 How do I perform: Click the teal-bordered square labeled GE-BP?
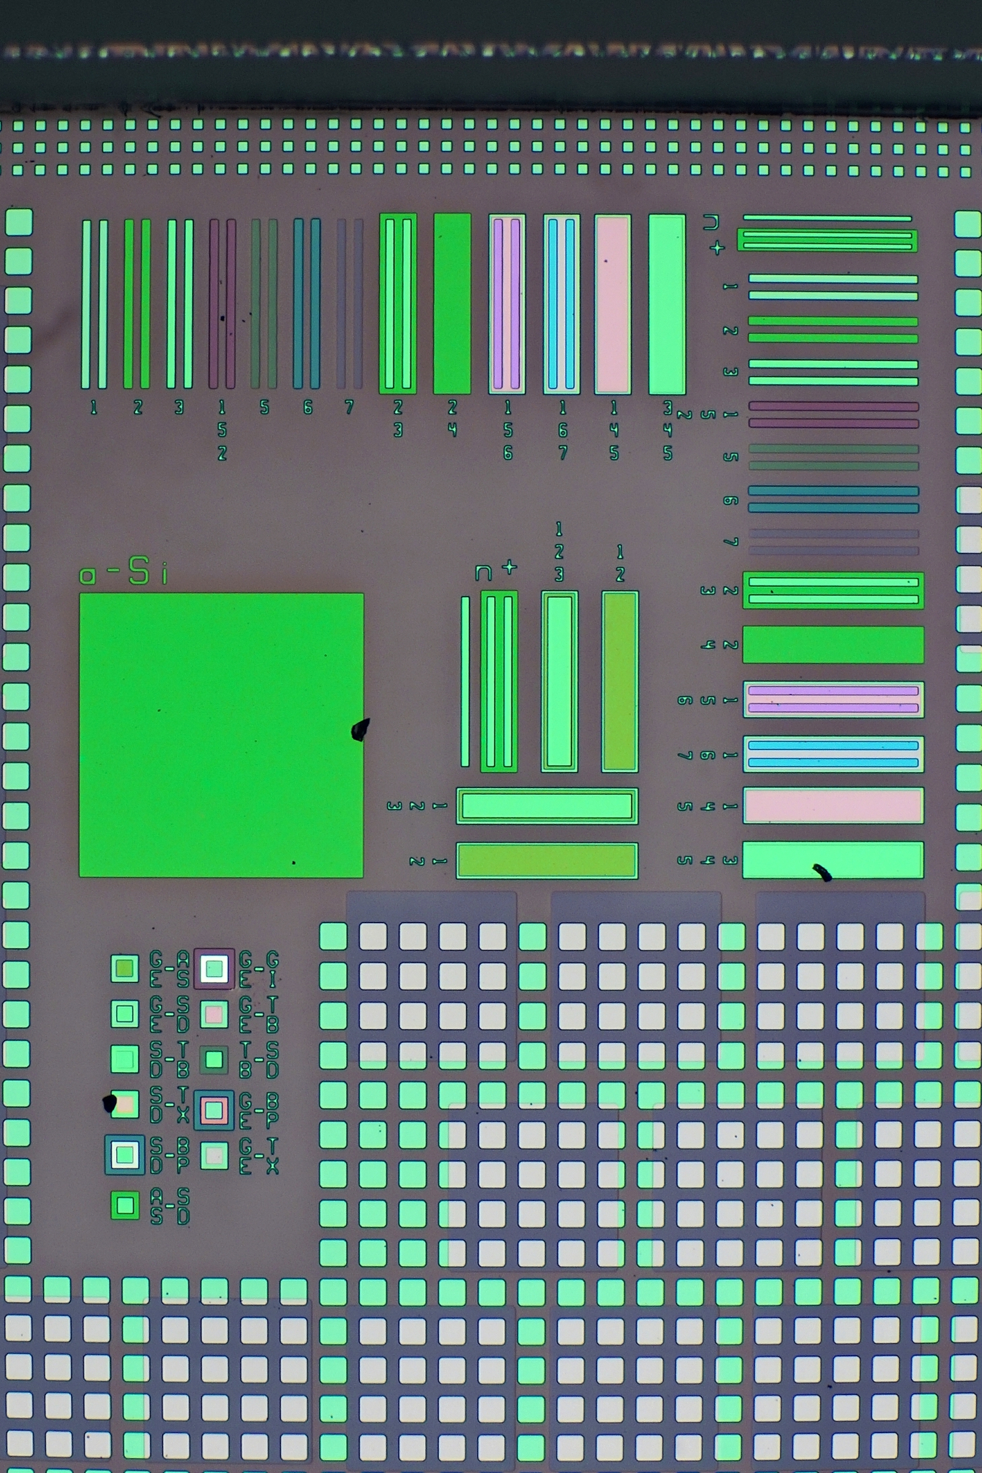coord(214,1110)
